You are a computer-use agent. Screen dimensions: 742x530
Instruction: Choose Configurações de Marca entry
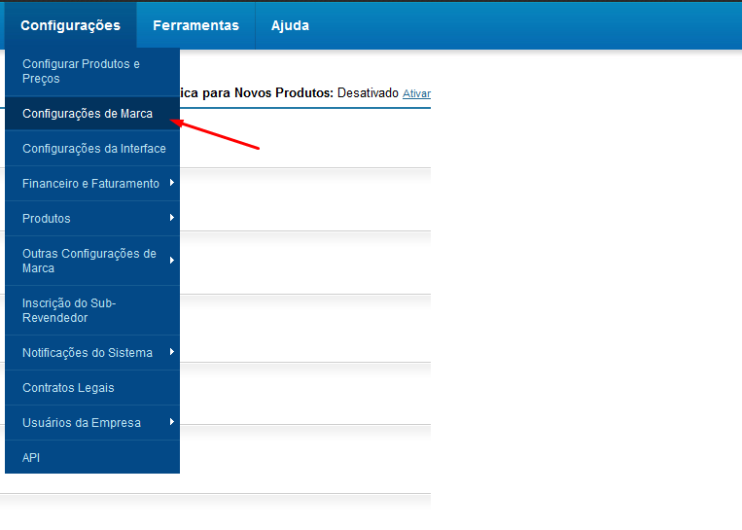coord(92,114)
